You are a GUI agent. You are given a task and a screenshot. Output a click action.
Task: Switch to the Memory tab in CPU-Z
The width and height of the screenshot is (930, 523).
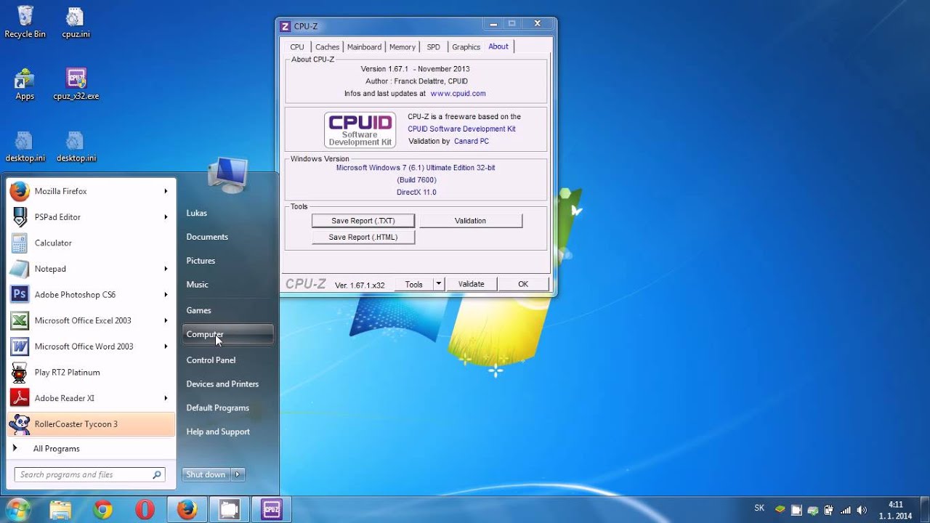403,47
